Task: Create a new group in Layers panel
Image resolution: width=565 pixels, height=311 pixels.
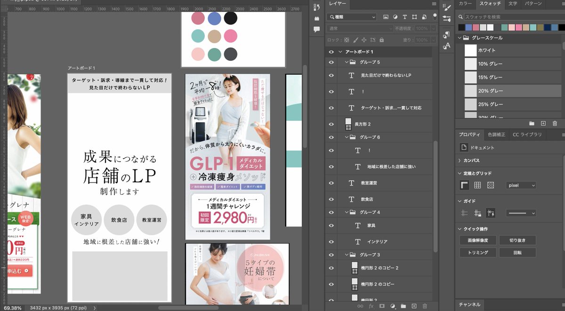Action: coord(404,306)
